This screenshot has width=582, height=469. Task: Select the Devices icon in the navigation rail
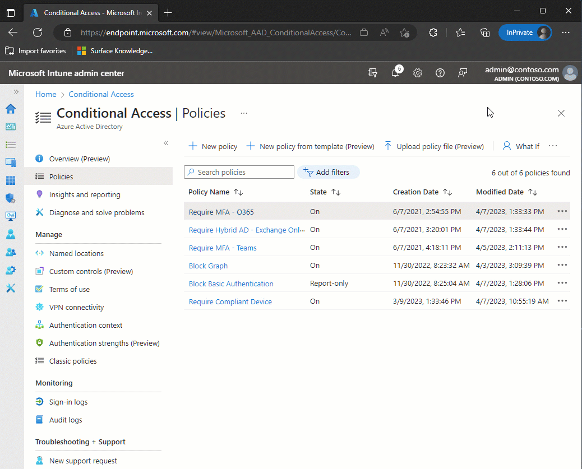click(11, 162)
